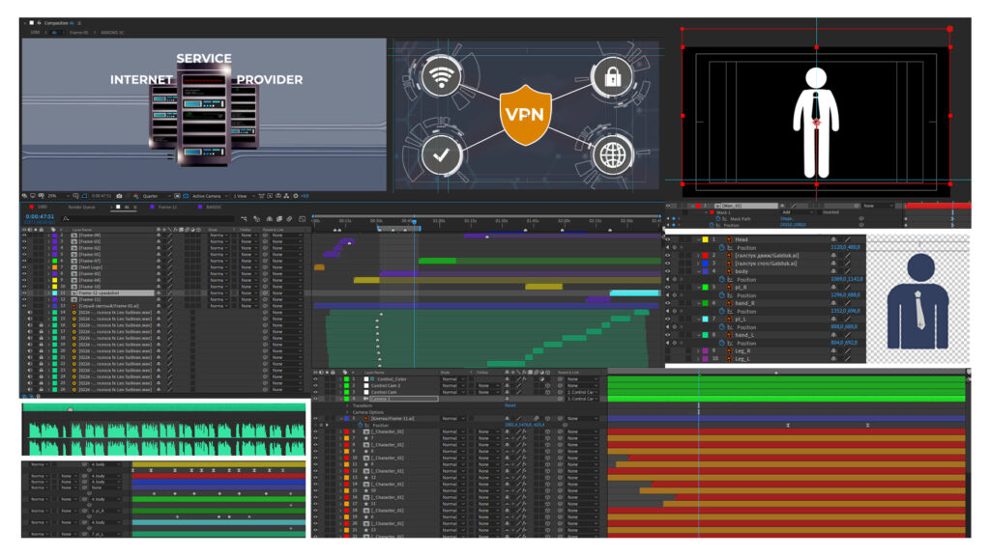Click the snapshot camera icon in viewer toolbar

point(119,196)
